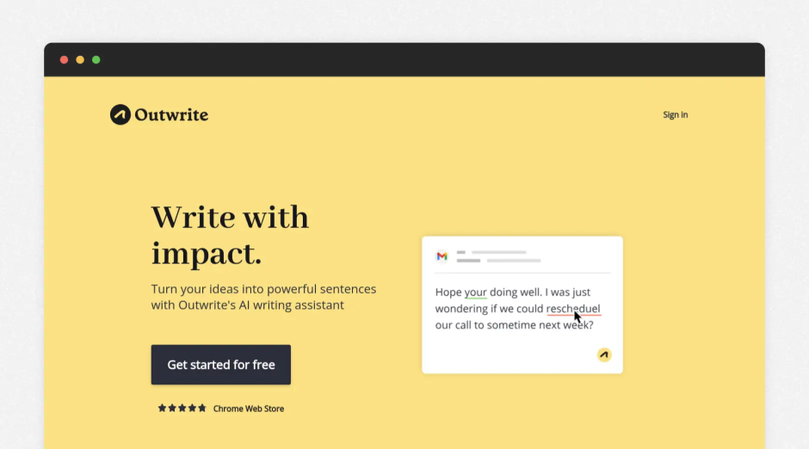Open the Sign in link
Viewport: 809px width, 449px height.
(x=675, y=114)
